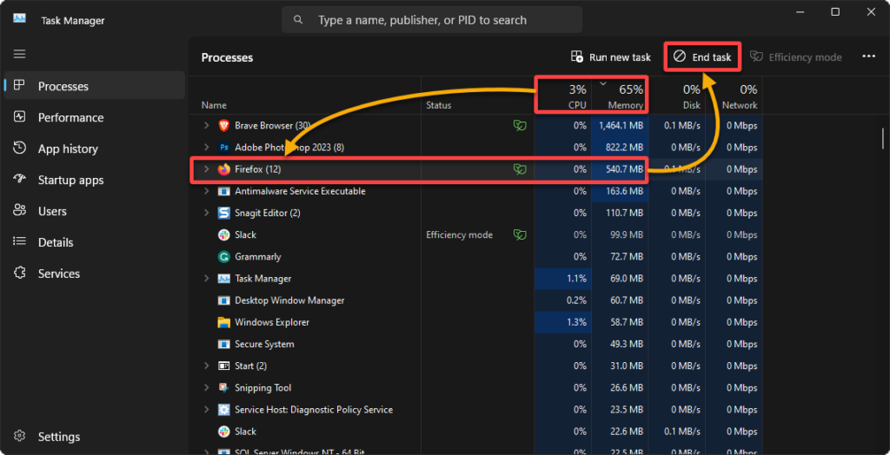Click the Snagit Editor process icon
The image size is (890, 455).
click(223, 213)
